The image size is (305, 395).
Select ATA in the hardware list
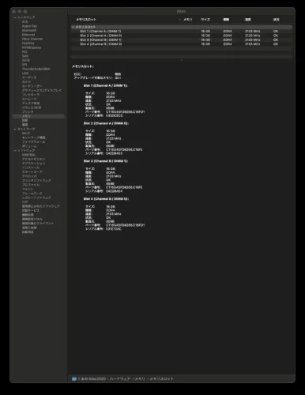pos(24,22)
